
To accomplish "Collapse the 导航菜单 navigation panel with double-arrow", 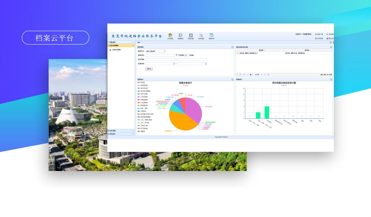I will (133, 42).
